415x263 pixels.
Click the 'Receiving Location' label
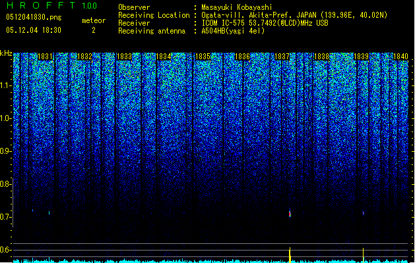(x=154, y=15)
